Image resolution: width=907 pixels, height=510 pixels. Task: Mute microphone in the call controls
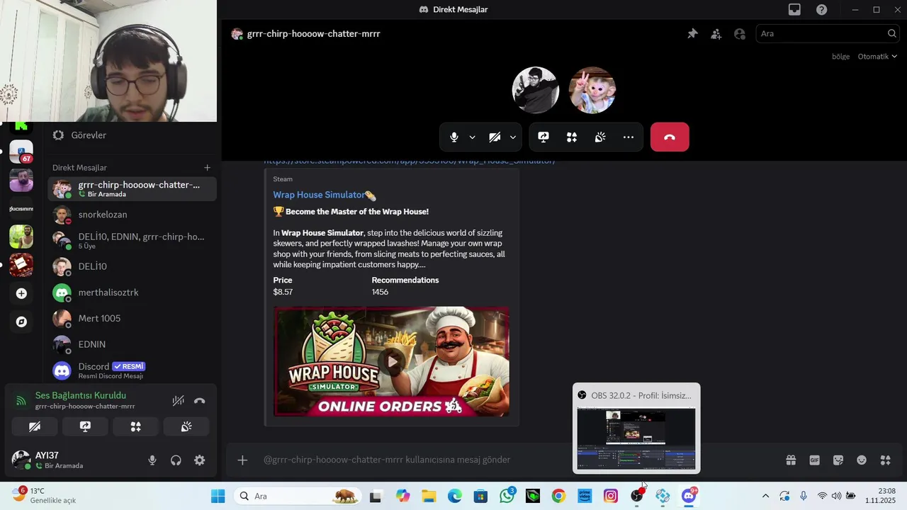454,137
